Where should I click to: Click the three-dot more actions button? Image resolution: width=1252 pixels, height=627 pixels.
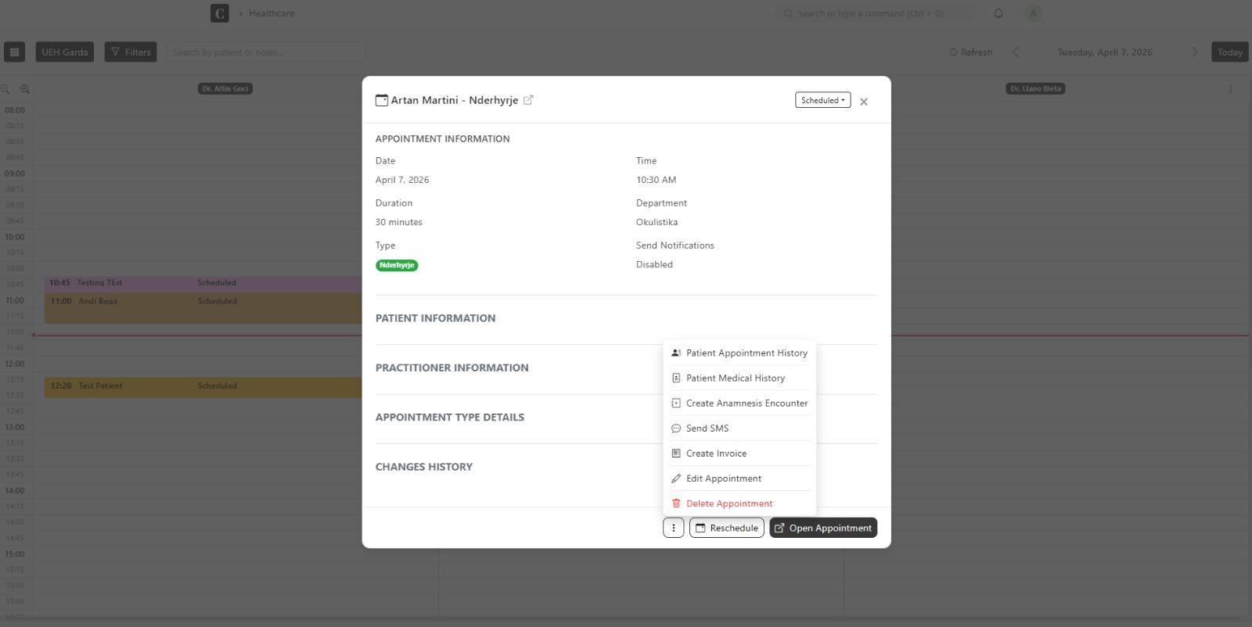673,528
